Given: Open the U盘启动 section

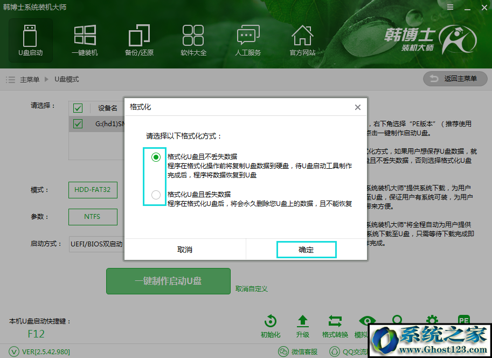Looking at the screenshot, I should (x=30, y=40).
